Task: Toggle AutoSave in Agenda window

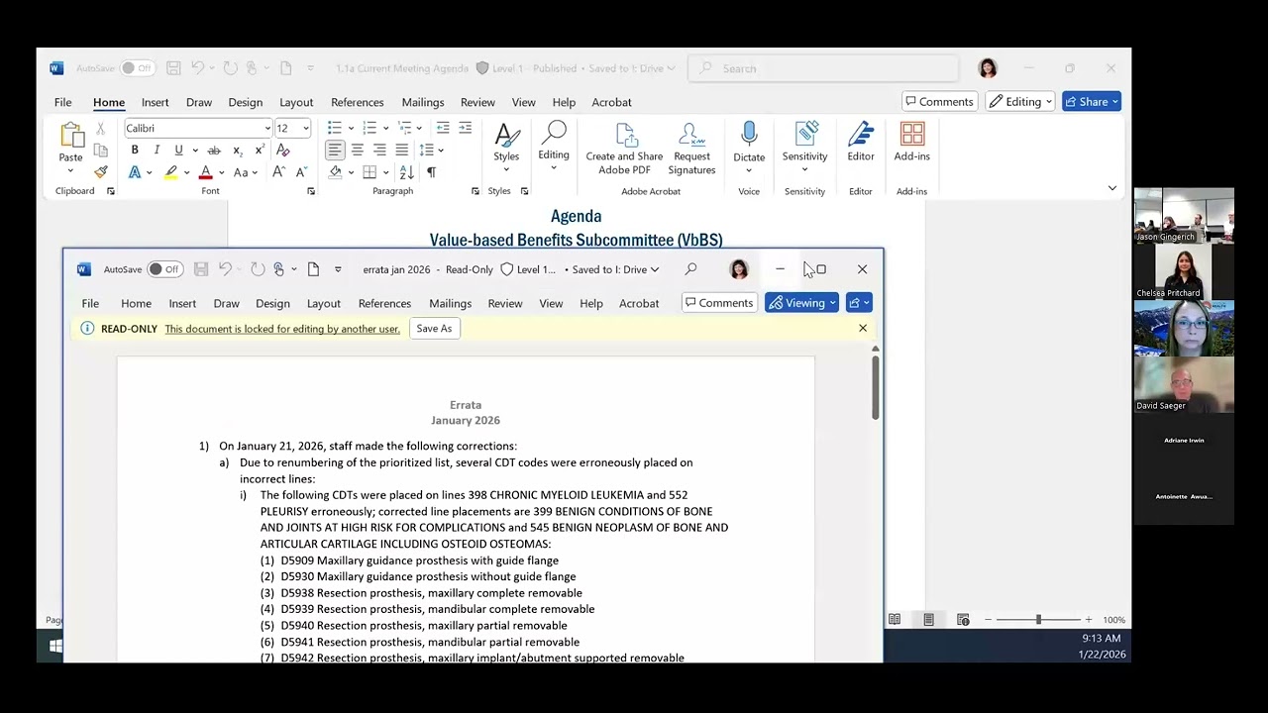Action: [138, 68]
